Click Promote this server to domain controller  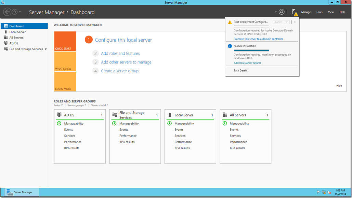click(258, 39)
